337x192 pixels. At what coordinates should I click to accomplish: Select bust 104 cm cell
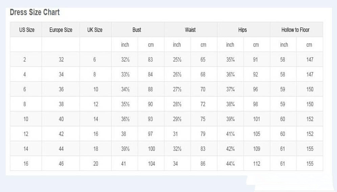pos(151,164)
